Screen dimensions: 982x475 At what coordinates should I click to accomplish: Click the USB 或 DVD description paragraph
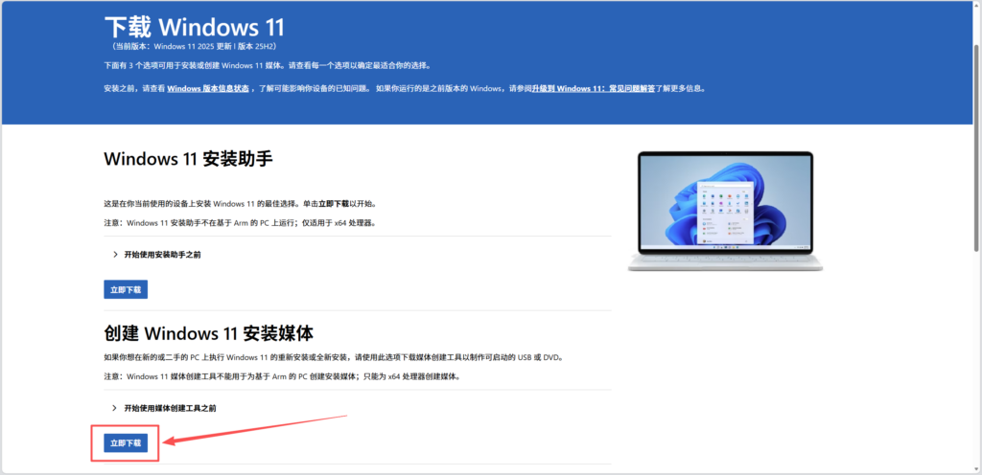click(333, 357)
